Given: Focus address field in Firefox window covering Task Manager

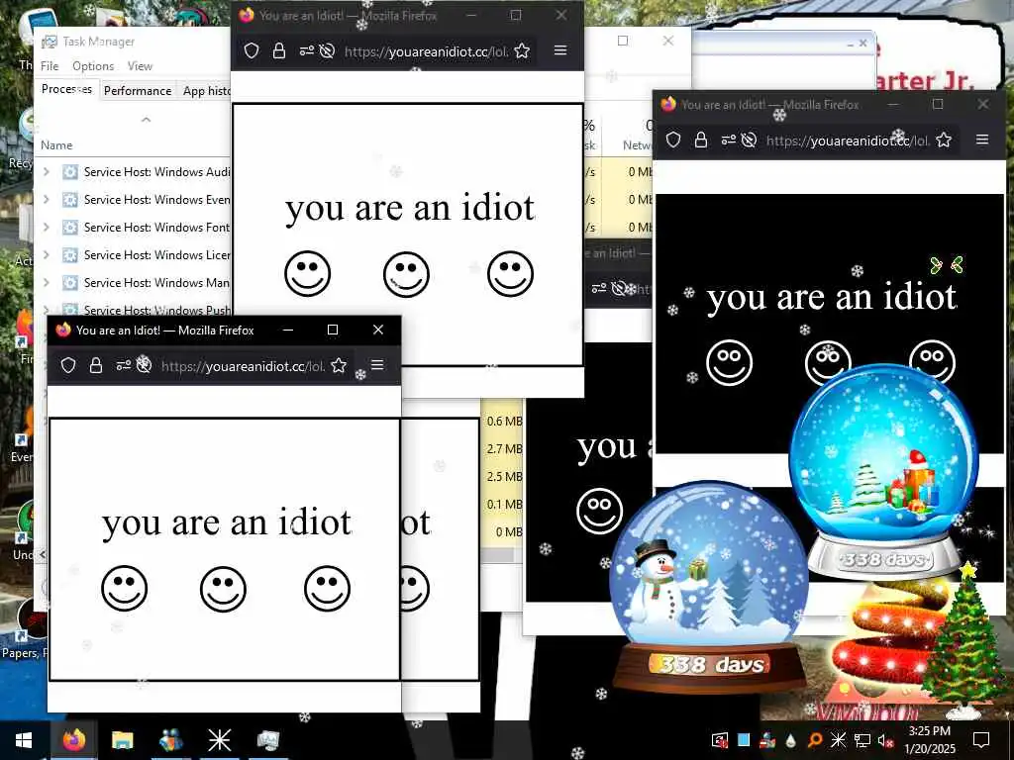Looking at the screenshot, I should coord(426,51).
